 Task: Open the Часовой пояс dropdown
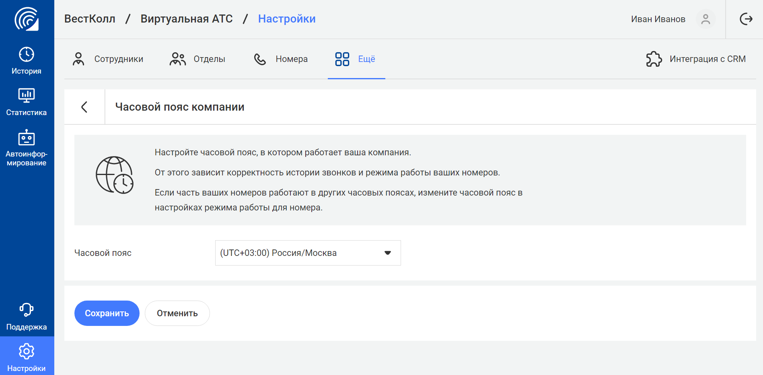point(308,253)
